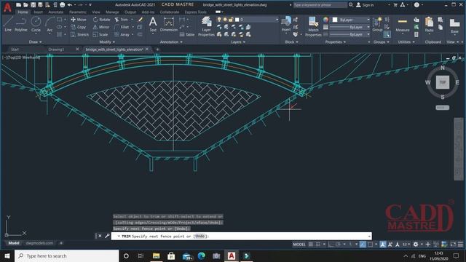Viewport: 466px width, 262px height.
Task: Click the search keyword input field
Action: point(320,5)
